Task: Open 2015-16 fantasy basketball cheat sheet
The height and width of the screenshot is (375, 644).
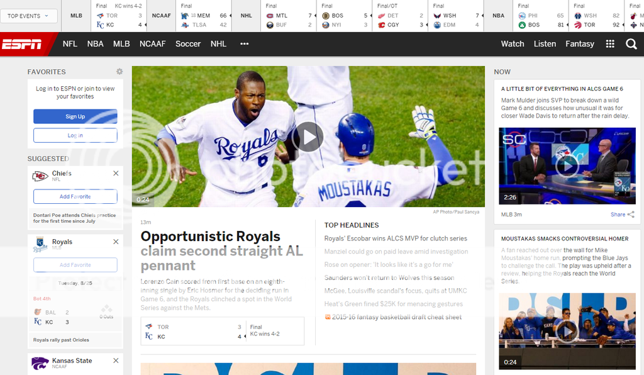Action: pos(397,317)
